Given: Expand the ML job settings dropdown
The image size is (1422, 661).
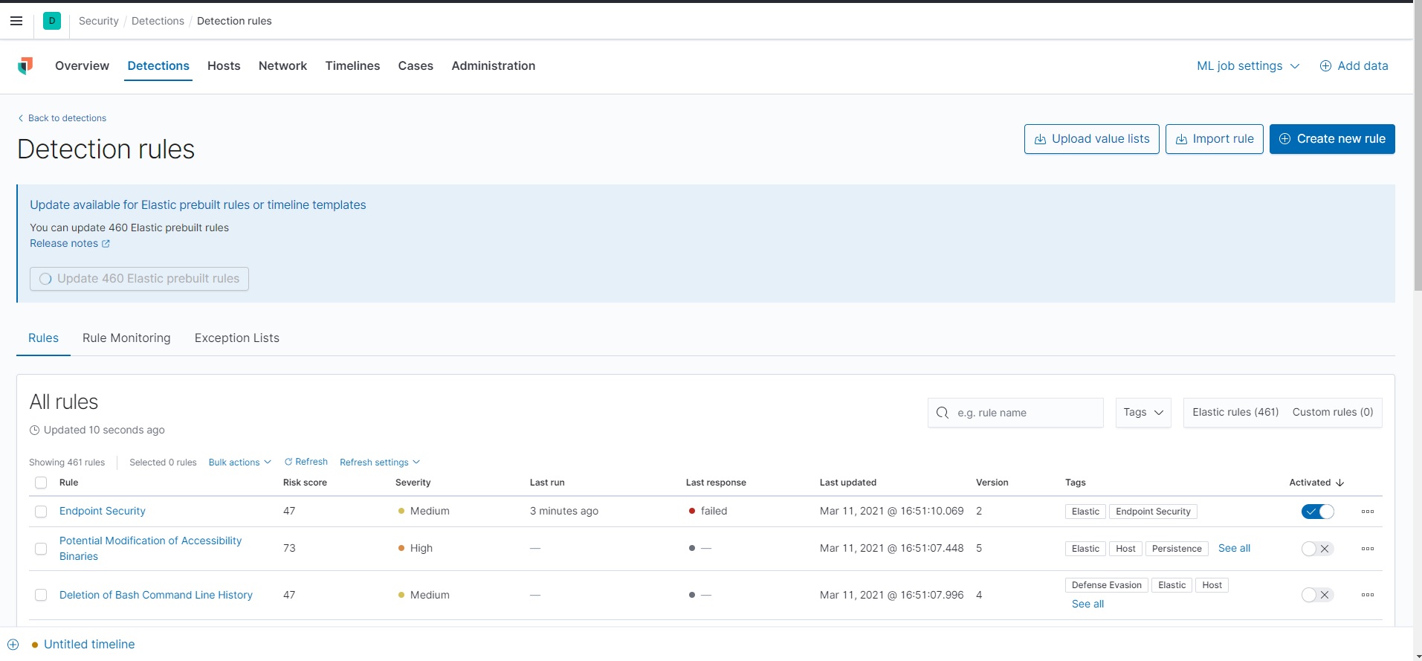Looking at the screenshot, I should point(1248,66).
